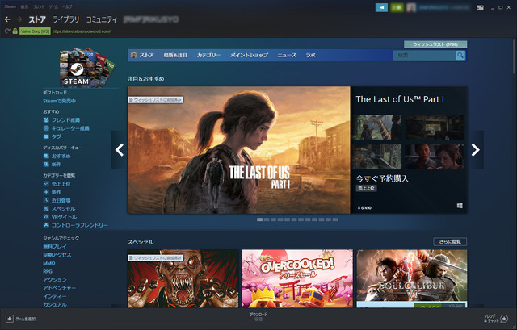Viewport: 517px width, 330px height.
Task: Open The Last of Us Part I banner
Action: pos(239,150)
